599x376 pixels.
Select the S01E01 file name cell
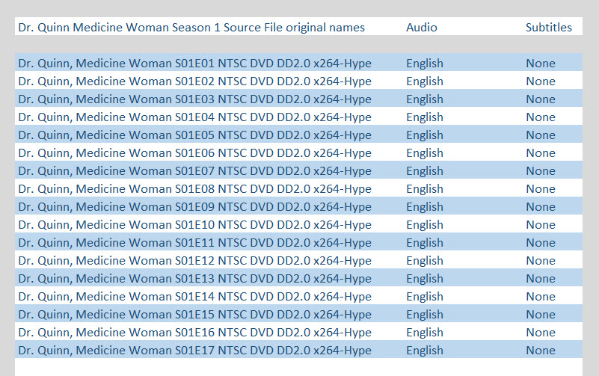tap(195, 64)
